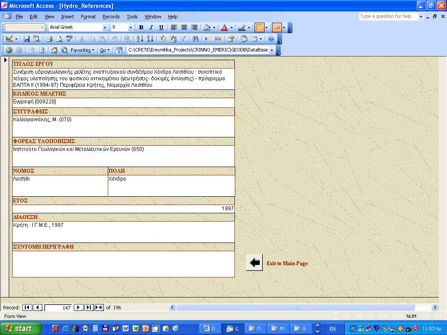
Task: Open Print Preview
Action: coord(59,39)
